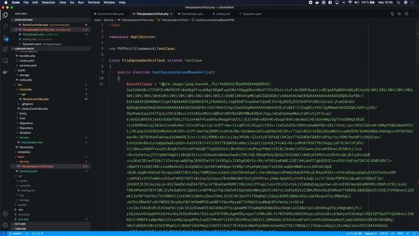
Task: Collapse the Open Editors section
Action: click(x=51, y=20)
